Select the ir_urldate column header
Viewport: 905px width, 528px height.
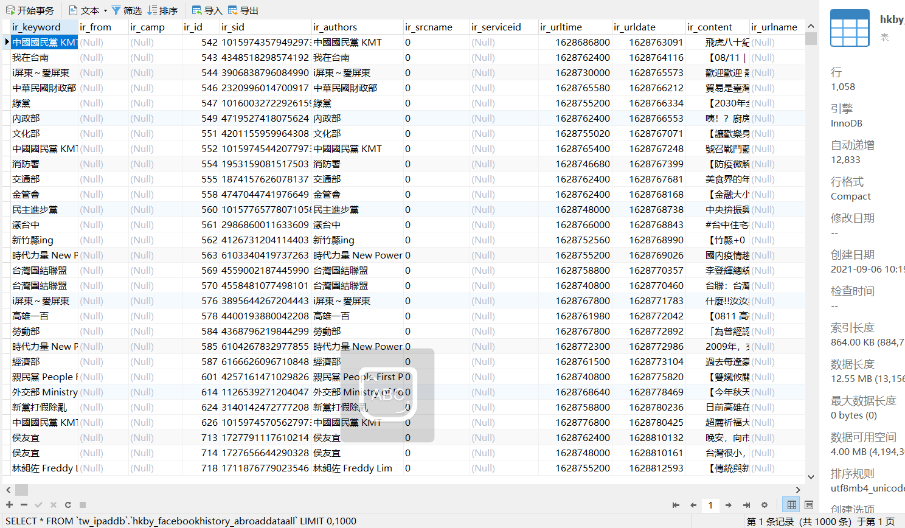[x=648, y=27]
